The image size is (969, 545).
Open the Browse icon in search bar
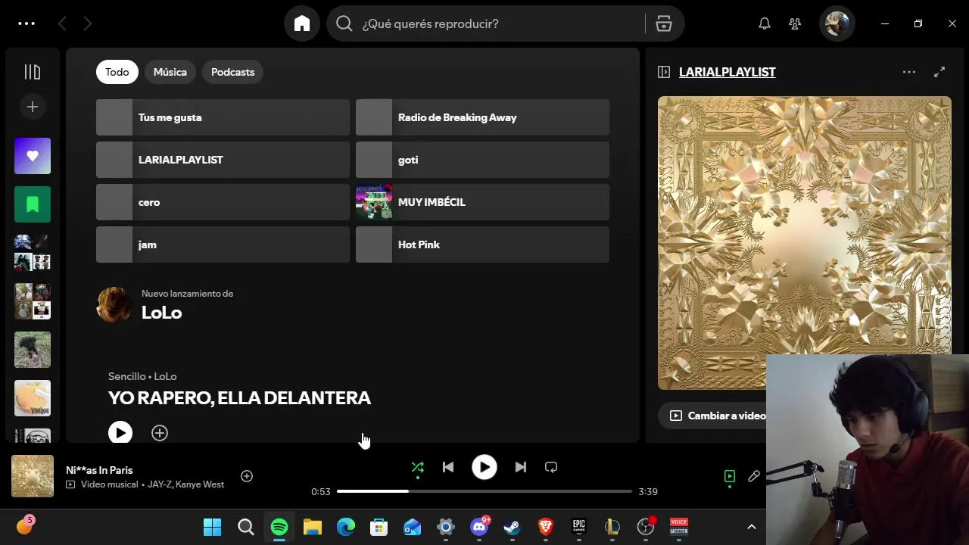pos(664,23)
